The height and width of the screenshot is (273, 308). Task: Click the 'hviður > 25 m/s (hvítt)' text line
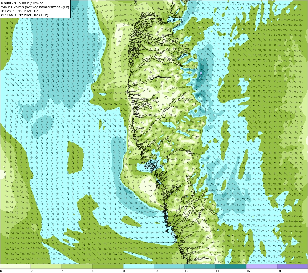pos(35,7)
